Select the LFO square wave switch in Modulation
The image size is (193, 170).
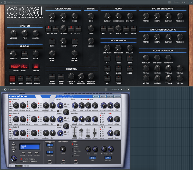coord(107,69)
